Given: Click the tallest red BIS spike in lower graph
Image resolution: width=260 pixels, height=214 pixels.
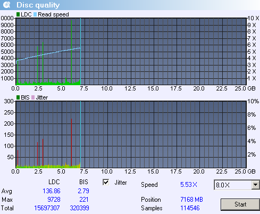Looking at the screenshot, I should point(71,142).
